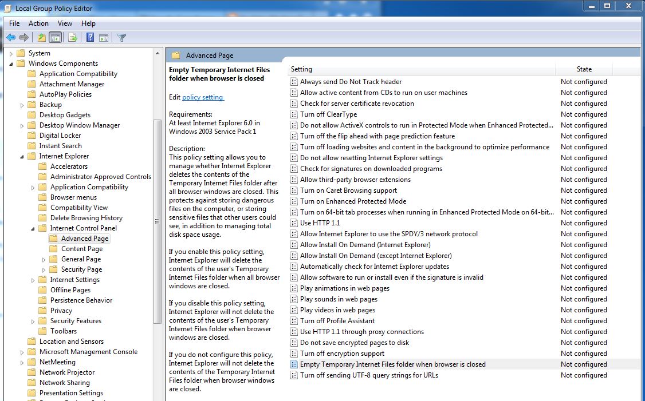
Task: Collapse the Internet Control Panel node
Action: point(33,228)
